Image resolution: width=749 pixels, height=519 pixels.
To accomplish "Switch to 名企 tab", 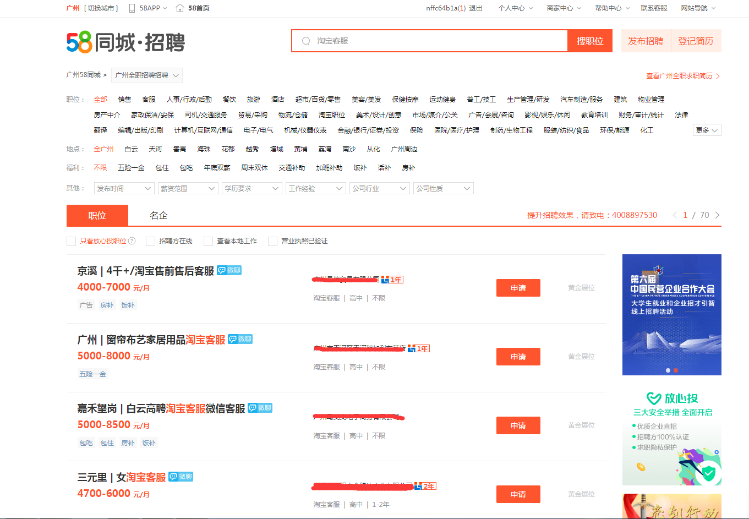I will tap(159, 215).
